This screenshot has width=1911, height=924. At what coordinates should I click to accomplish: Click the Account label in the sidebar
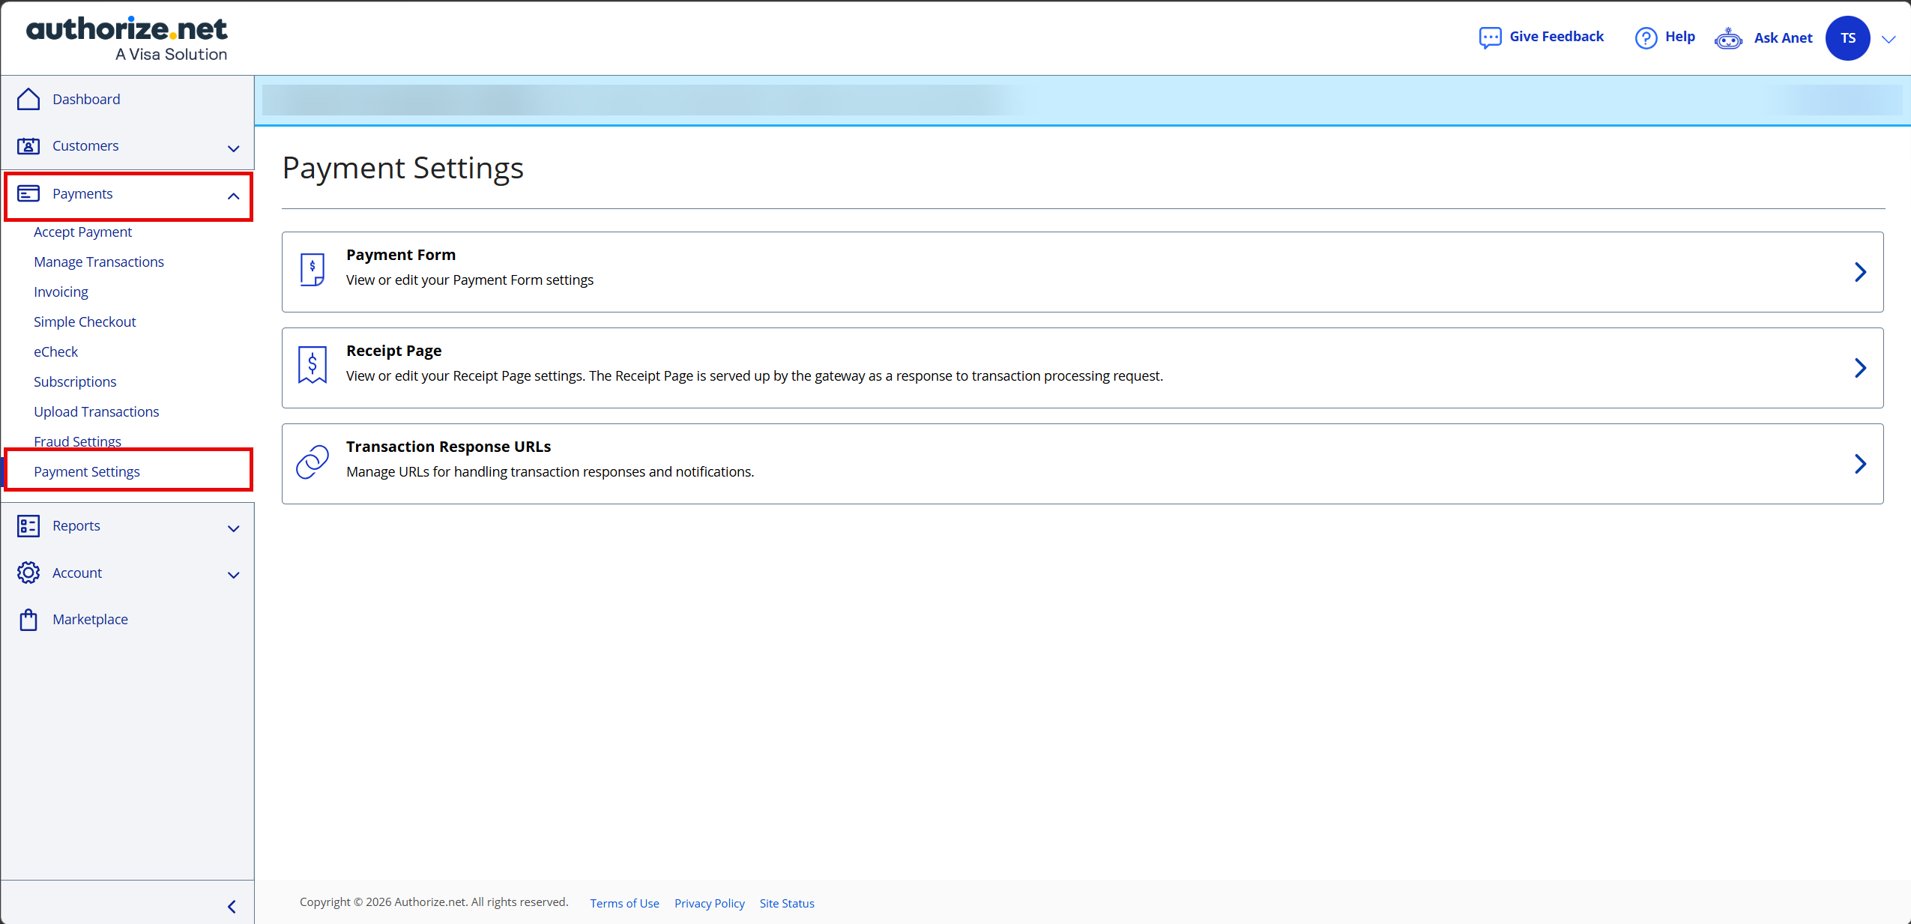click(x=77, y=573)
